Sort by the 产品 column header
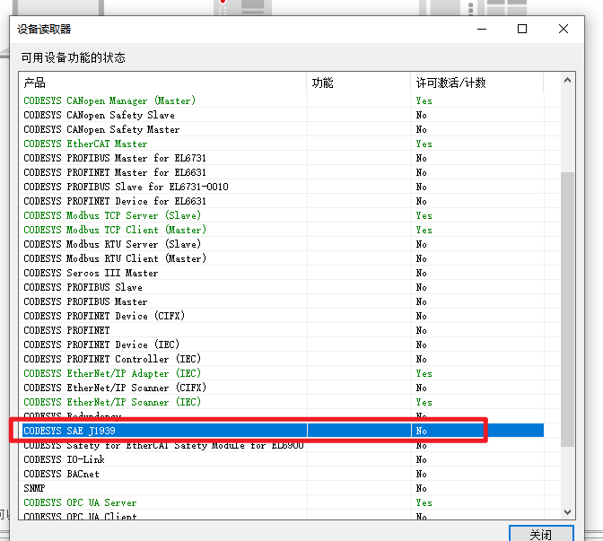The height and width of the screenshot is (541, 603). 162,83
